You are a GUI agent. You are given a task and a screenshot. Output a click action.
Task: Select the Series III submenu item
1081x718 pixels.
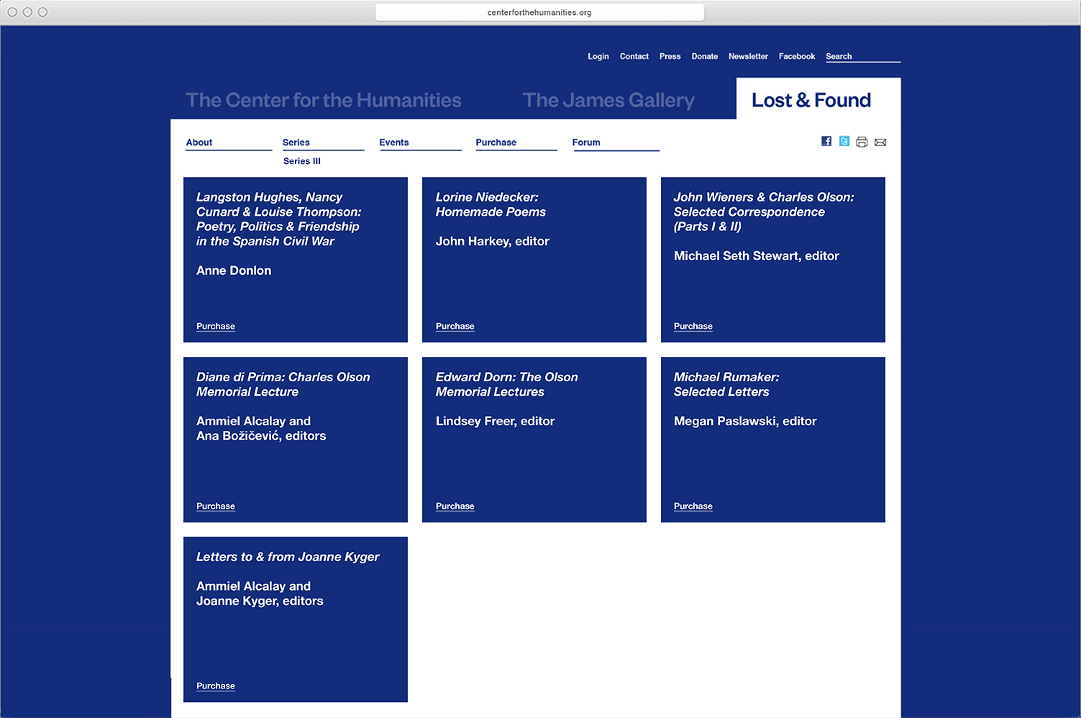tap(302, 161)
